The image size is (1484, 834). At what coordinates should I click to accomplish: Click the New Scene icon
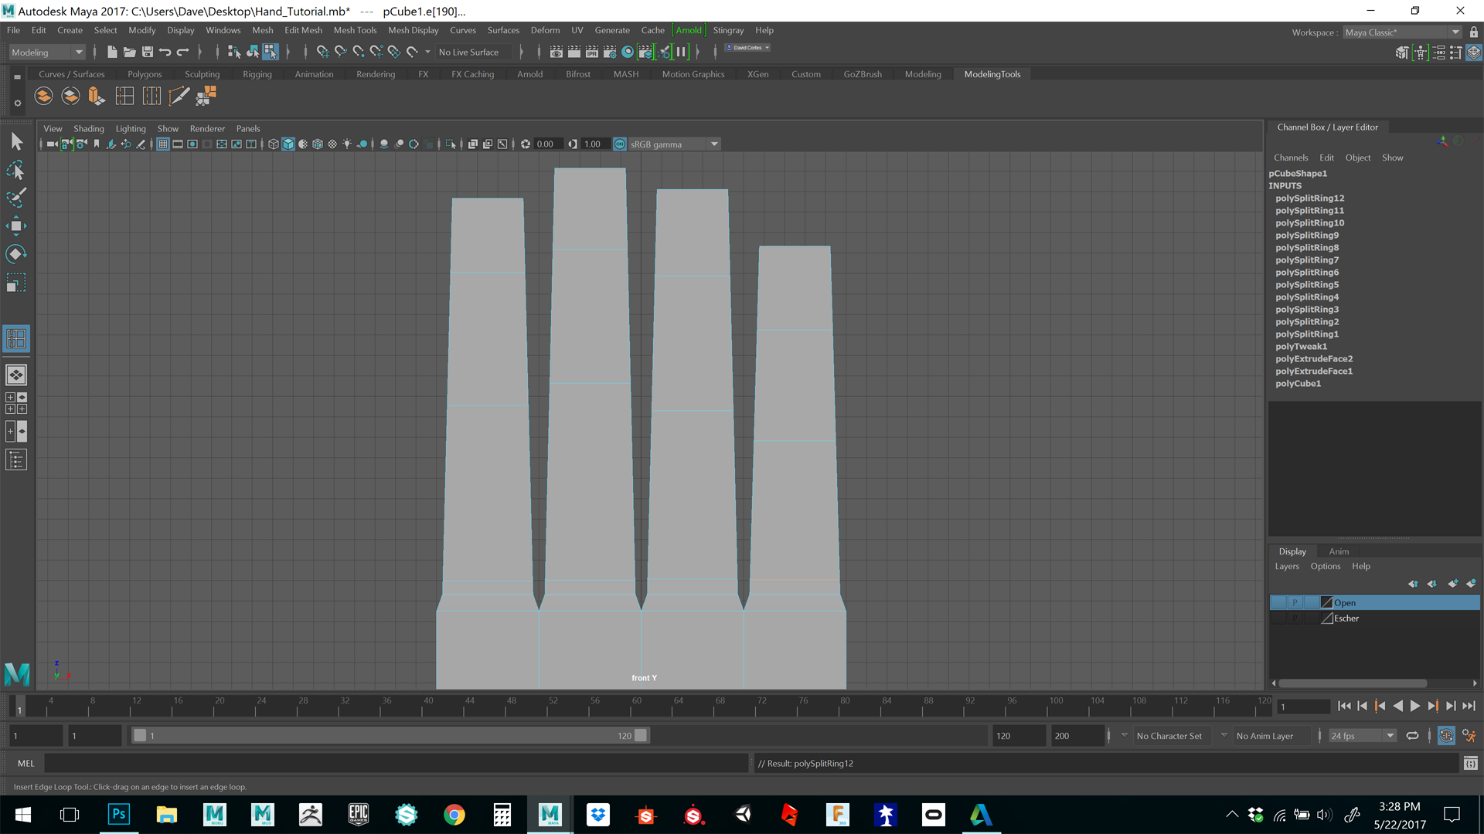tap(112, 52)
